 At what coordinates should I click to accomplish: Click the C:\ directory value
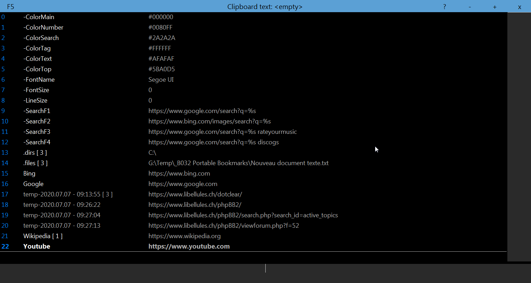coord(152,153)
